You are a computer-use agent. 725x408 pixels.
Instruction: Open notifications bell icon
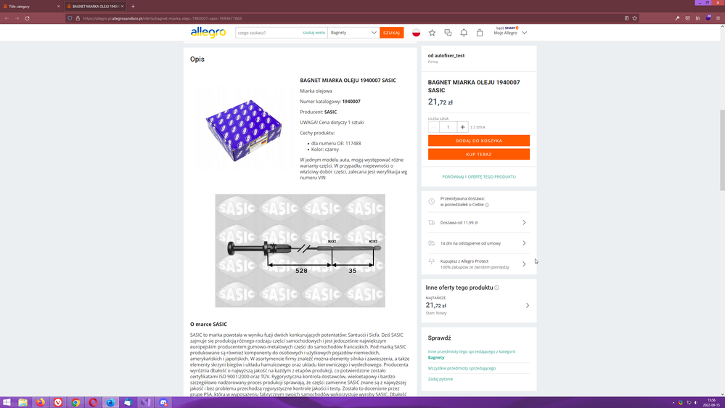[464, 33]
